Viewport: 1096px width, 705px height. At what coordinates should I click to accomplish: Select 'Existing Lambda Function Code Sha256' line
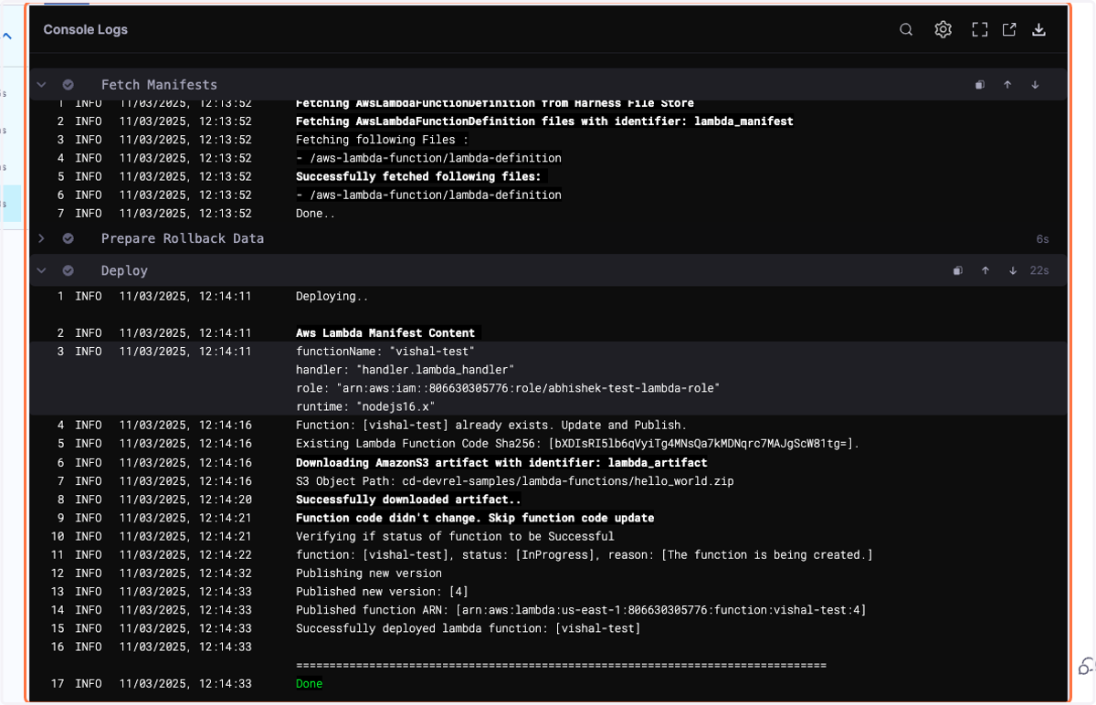pyautogui.click(x=578, y=444)
